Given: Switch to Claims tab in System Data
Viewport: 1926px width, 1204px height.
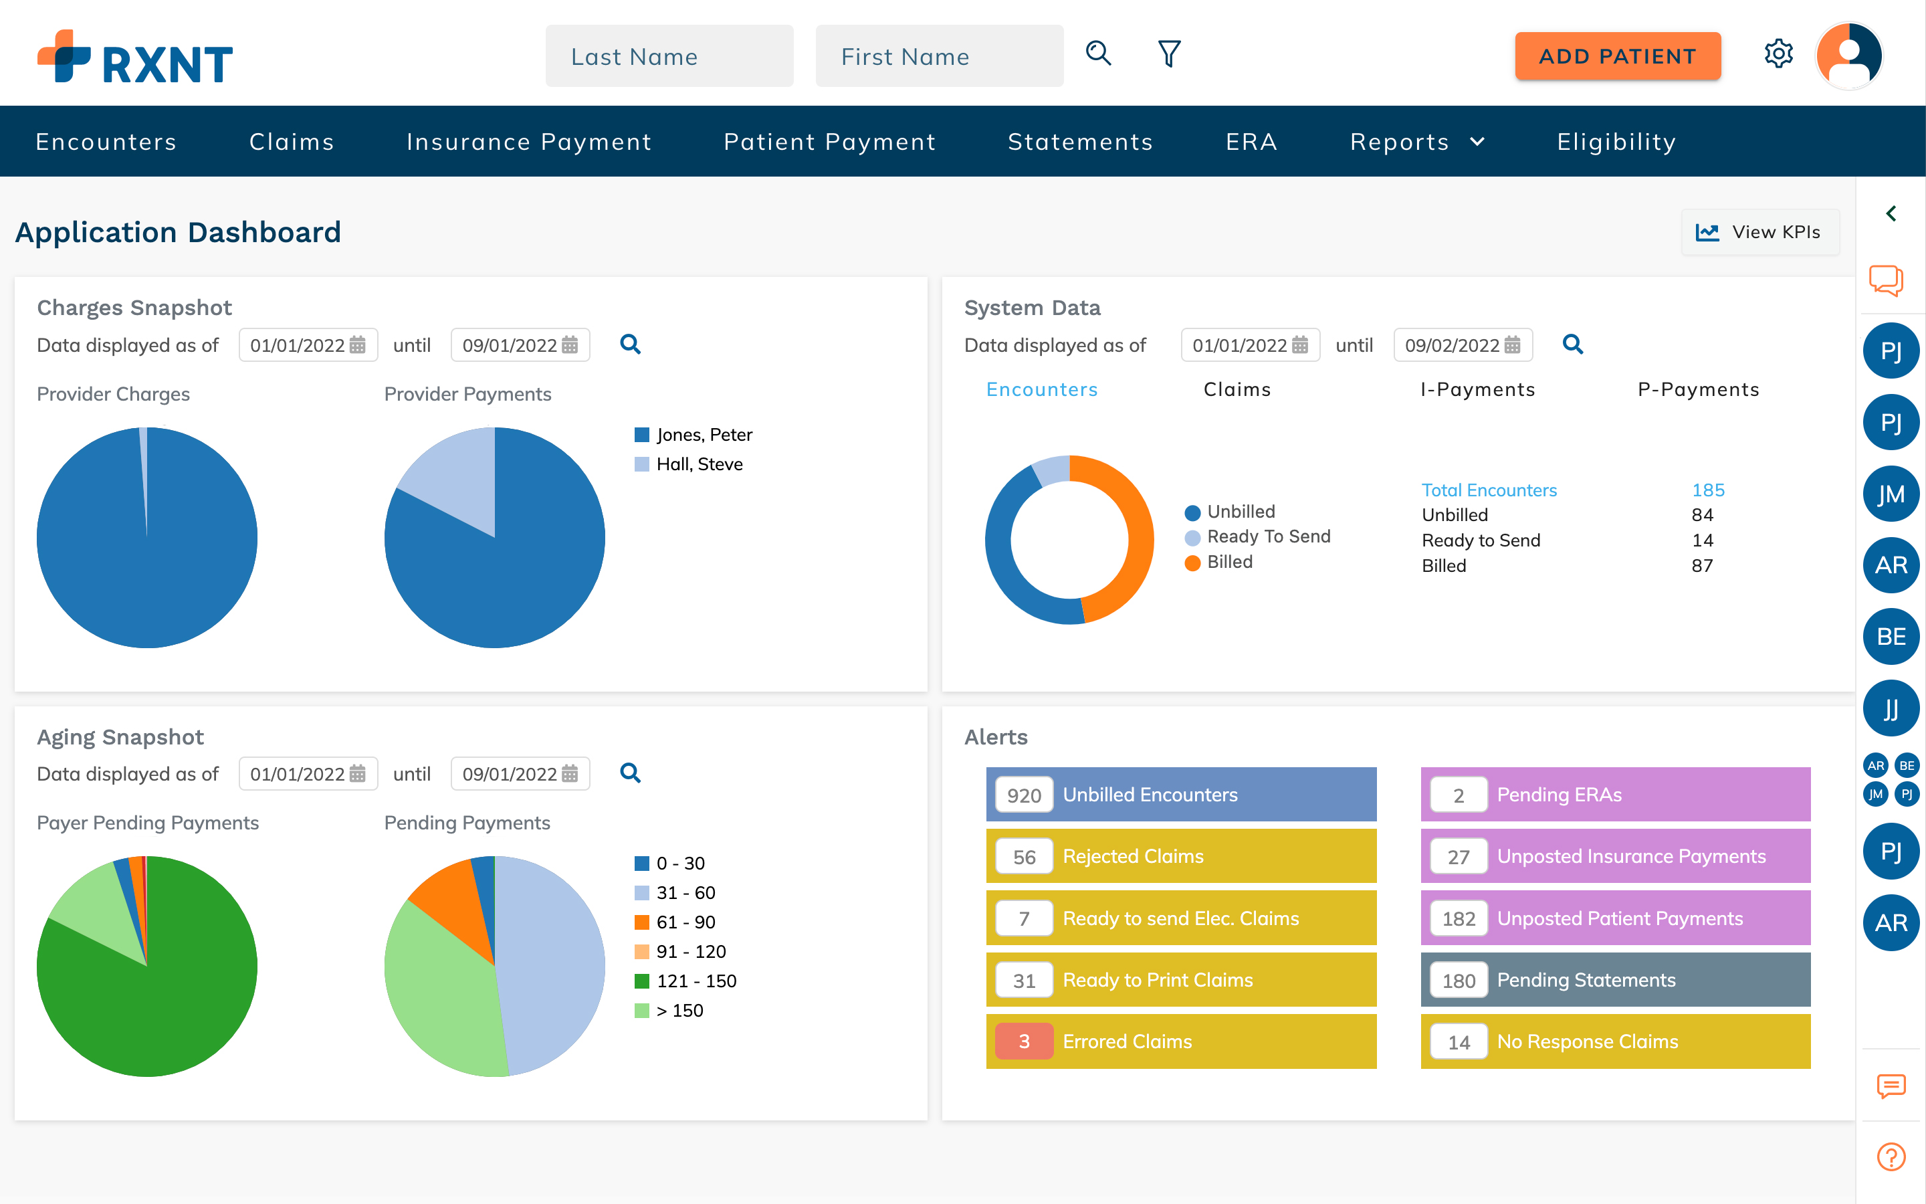Looking at the screenshot, I should [1237, 389].
